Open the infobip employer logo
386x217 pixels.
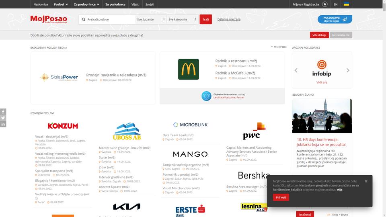coord(322,68)
